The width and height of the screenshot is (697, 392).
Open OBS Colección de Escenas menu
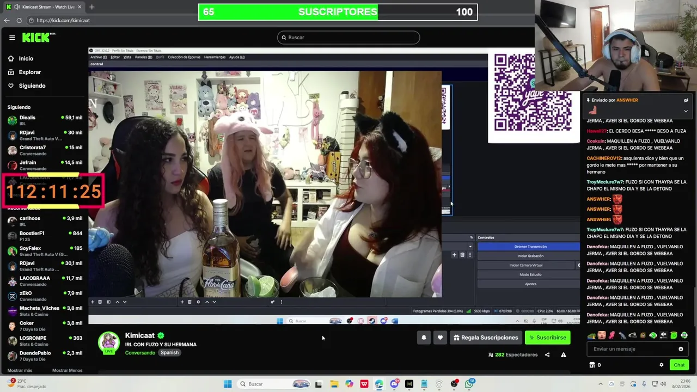click(185, 57)
